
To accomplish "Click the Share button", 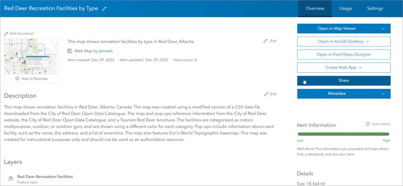I will [x=344, y=81].
